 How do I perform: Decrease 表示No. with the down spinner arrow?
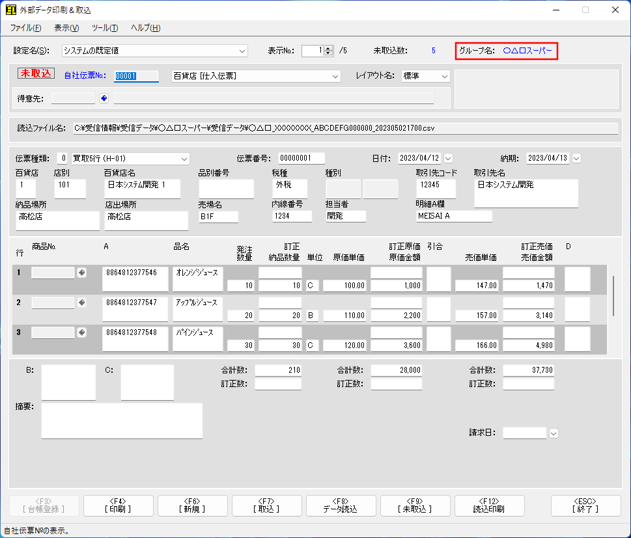click(328, 53)
